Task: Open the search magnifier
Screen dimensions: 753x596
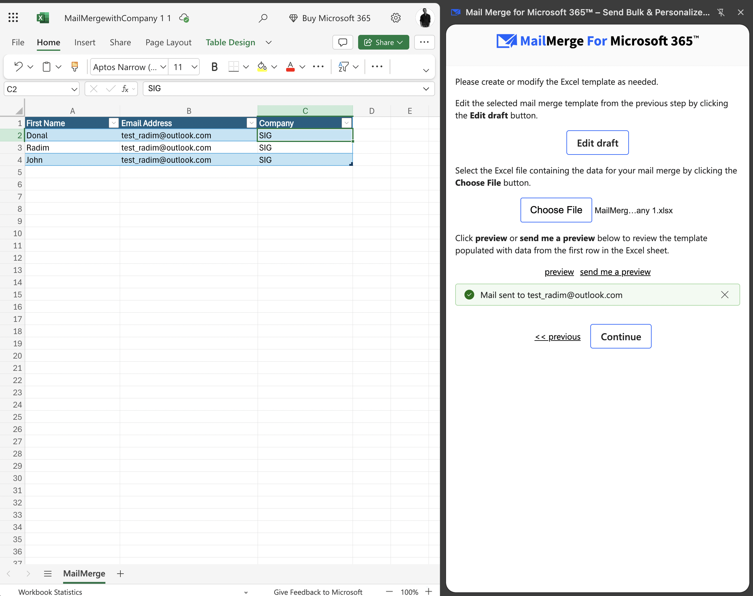Action: click(263, 18)
